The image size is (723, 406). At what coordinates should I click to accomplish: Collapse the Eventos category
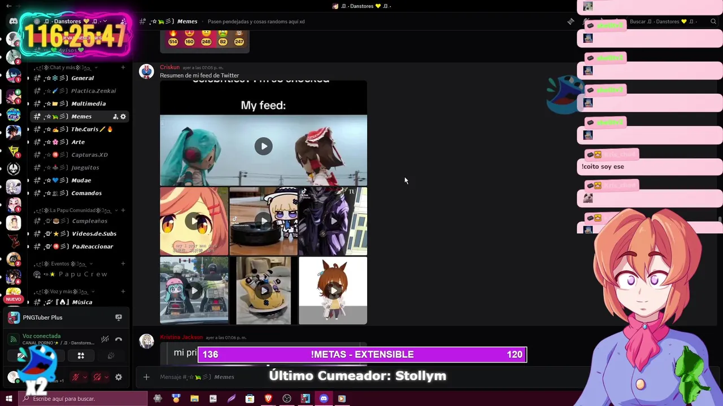63,264
